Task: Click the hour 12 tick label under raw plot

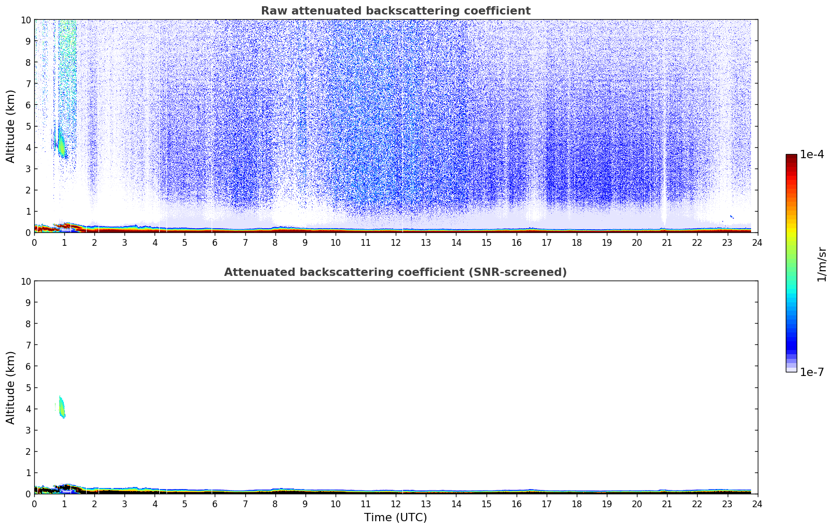Action: coord(396,243)
